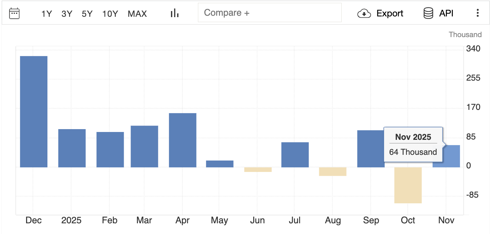Click the Export label text
This screenshot has width=490, height=234.
[389, 13]
